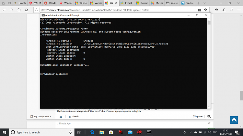The image size is (243, 136).
Task: Open the Favorites hub icon
Action: tap(216, 10)
